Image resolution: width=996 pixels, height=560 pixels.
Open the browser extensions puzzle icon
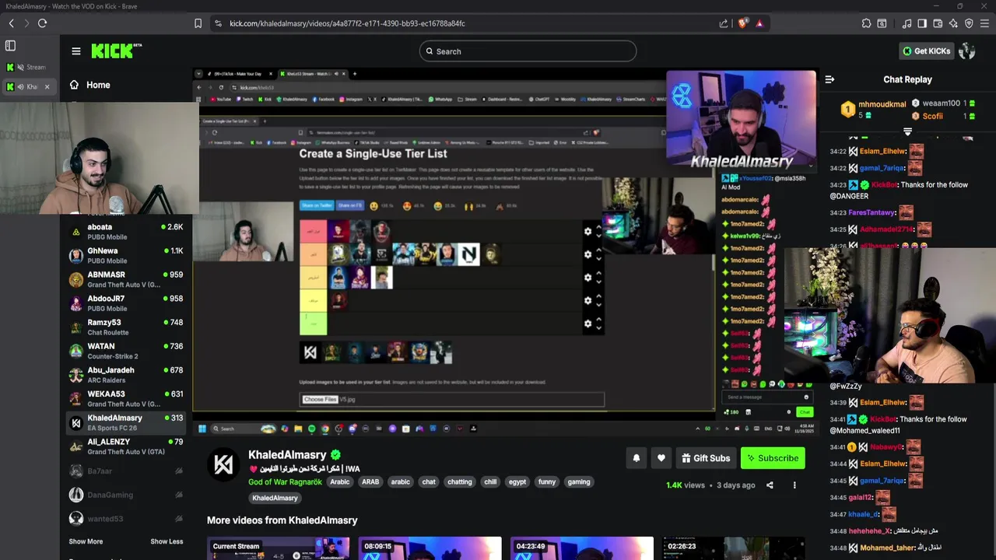[866, 23]
